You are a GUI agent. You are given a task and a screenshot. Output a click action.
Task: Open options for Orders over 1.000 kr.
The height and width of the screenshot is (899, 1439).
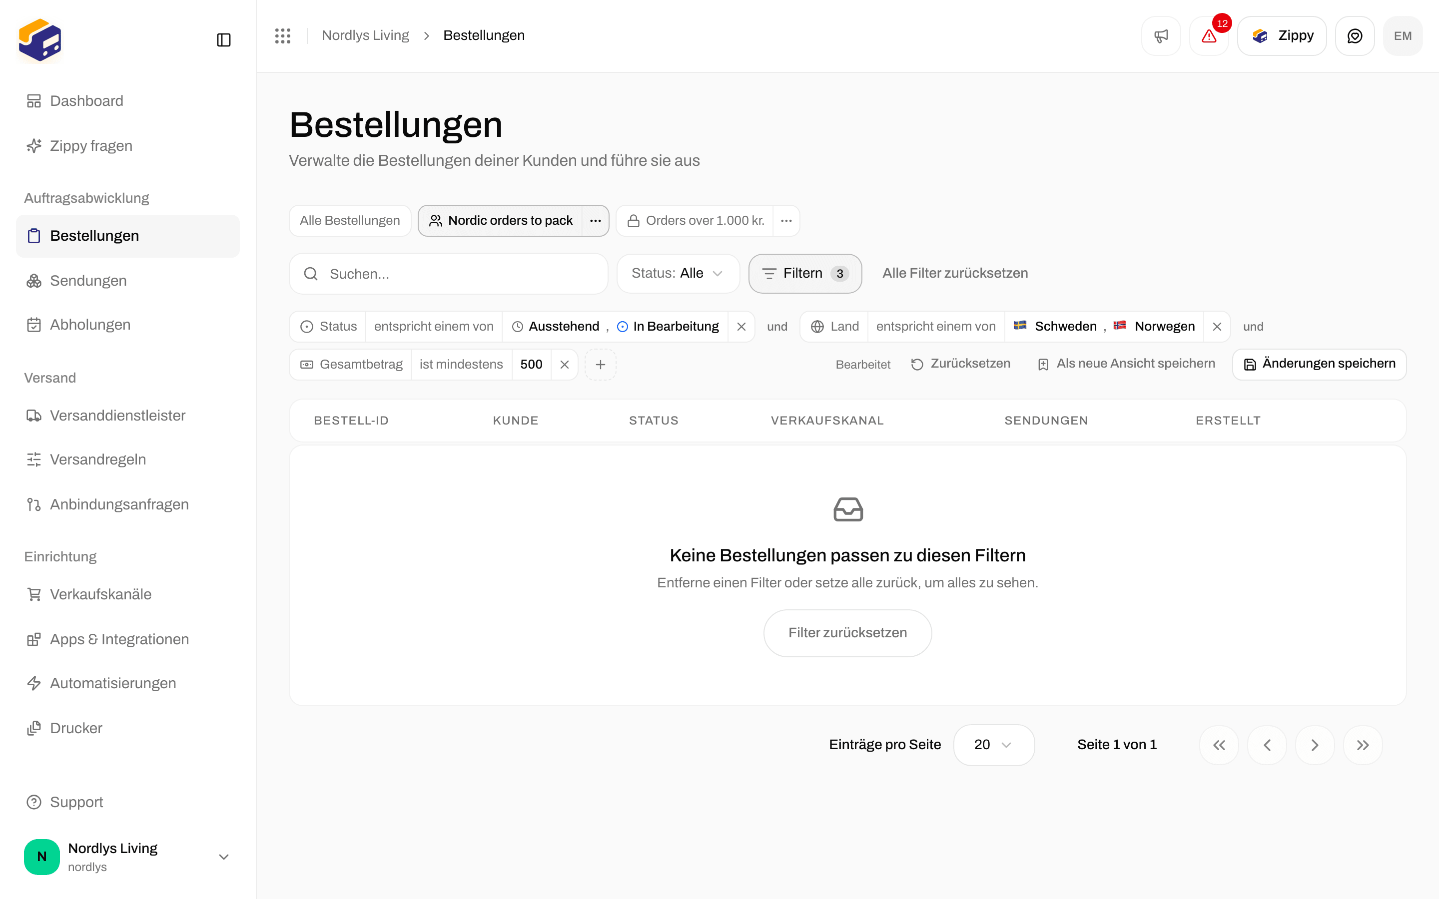(x=786, y=221)
